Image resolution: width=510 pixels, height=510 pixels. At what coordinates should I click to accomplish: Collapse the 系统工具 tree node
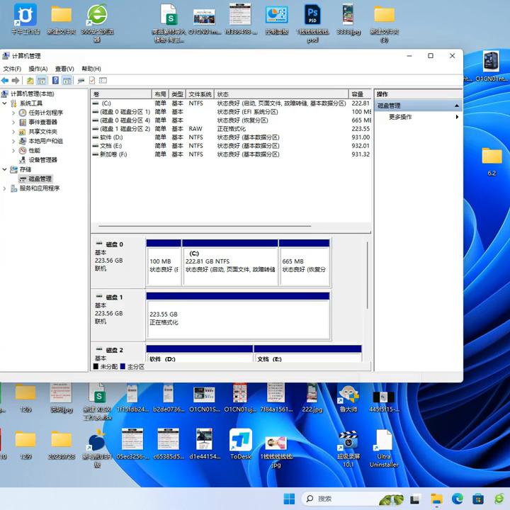pyautogui.click(x=5, y=103)
